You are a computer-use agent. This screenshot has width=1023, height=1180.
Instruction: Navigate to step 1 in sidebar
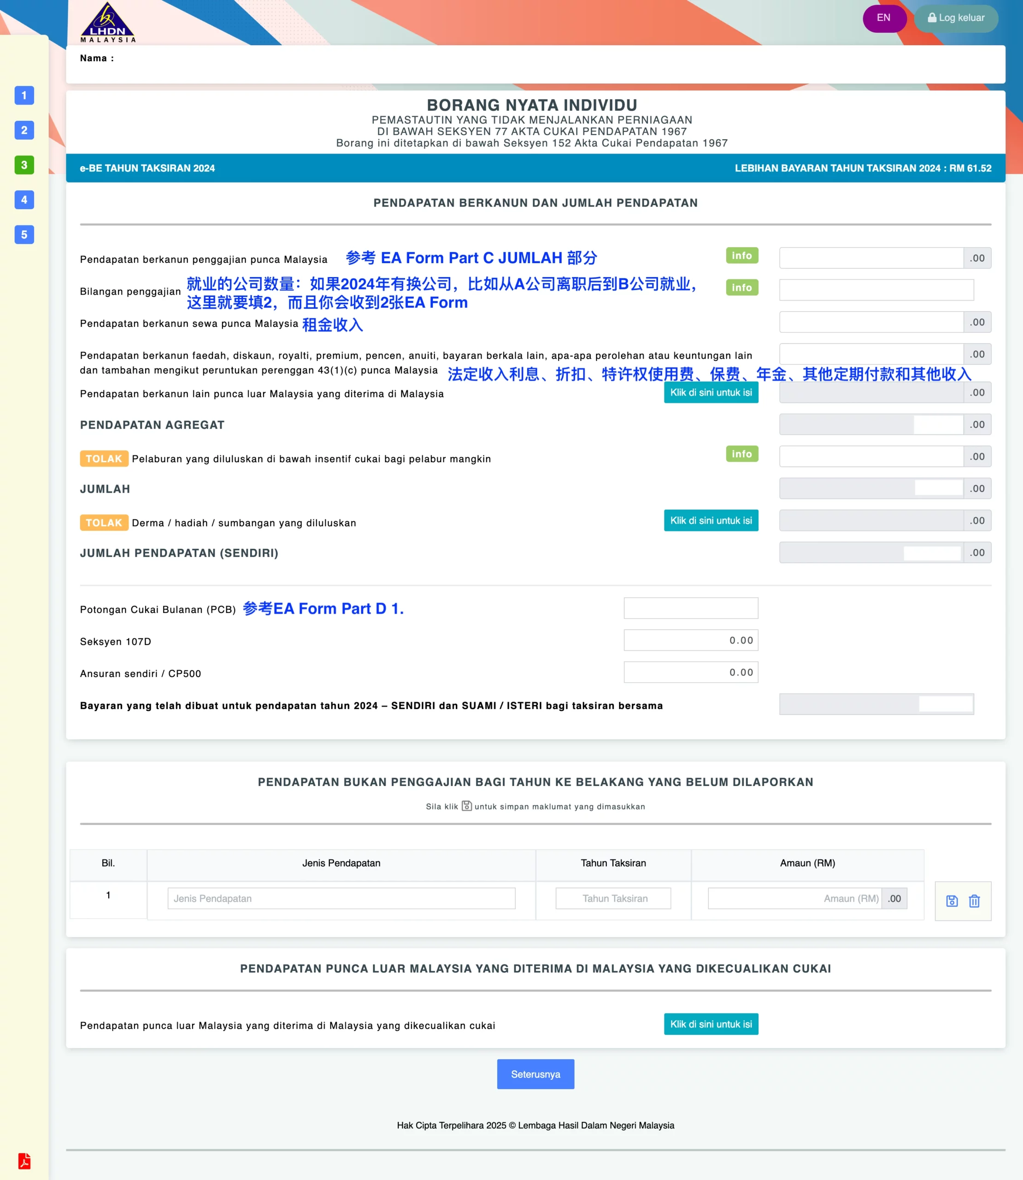click(x=24, y=95)
